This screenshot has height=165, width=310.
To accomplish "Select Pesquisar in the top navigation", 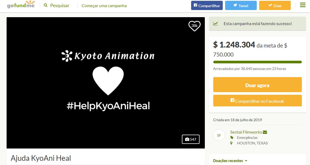I will click(x=60, y=6).
